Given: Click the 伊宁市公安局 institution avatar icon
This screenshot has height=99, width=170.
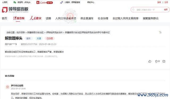Looking at the screenshot, I should click(7, 87).
